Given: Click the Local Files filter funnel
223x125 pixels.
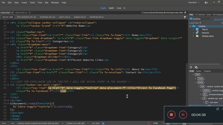Looking at the screenshot, I should point(200,23).
